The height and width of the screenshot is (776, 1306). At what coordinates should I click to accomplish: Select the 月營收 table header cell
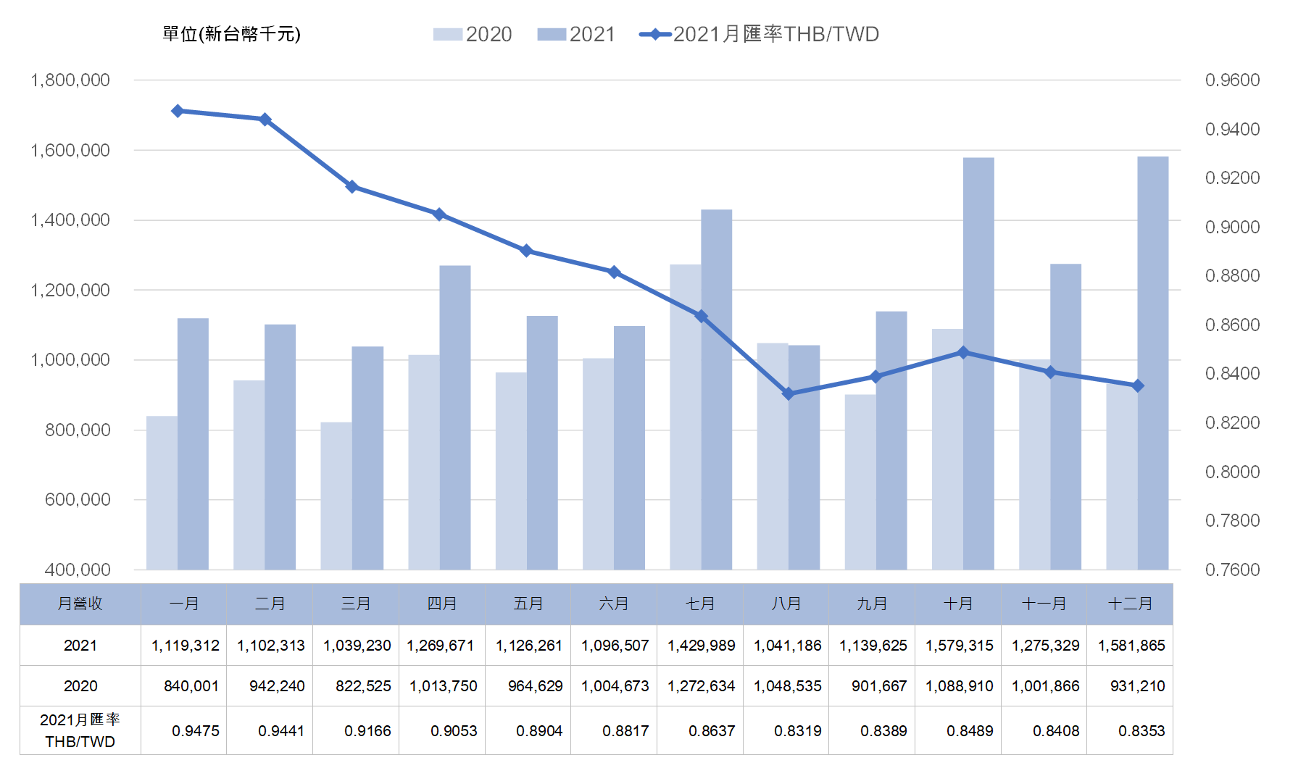click(80, 604)
